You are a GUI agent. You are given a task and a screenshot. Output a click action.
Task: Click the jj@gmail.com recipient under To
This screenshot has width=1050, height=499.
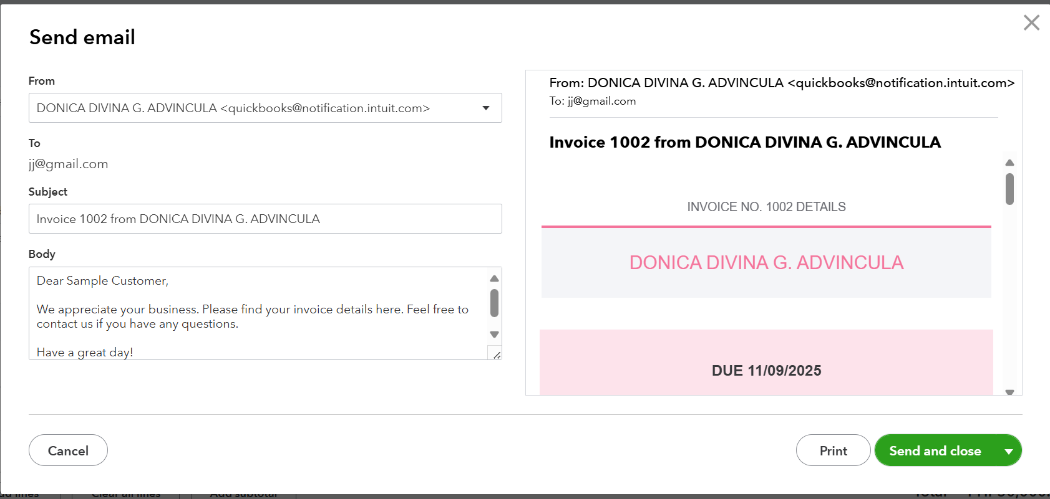pos(69,164)
